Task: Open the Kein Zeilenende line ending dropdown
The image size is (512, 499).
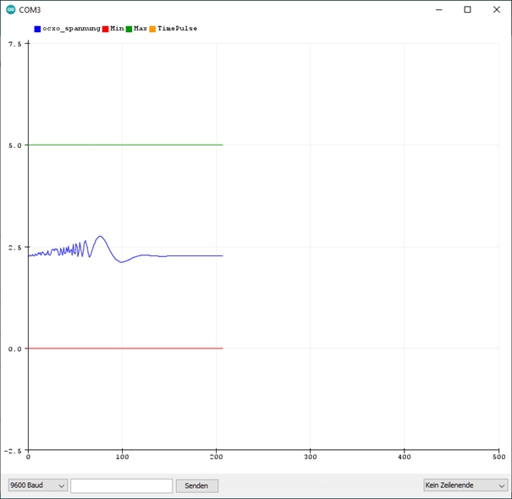Action: pyautogui.click(x=465, y=485)
